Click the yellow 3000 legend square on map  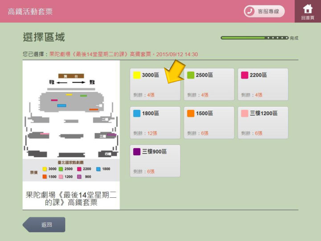(45, 169)
